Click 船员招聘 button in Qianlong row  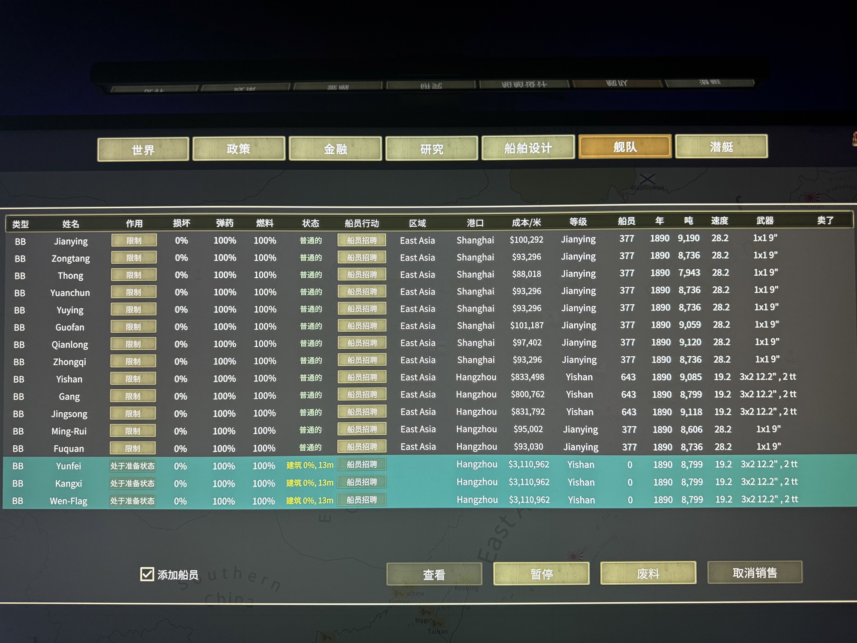coord(362,343)
